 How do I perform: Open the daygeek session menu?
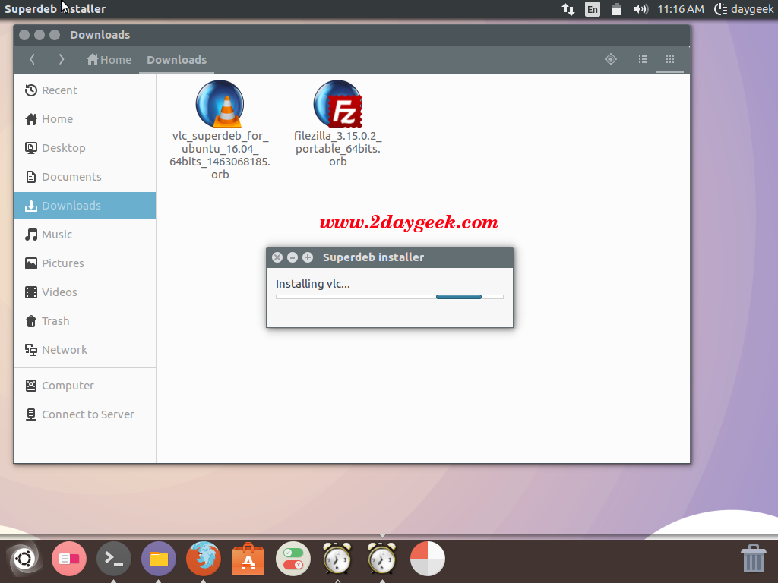tap(744, 9)
